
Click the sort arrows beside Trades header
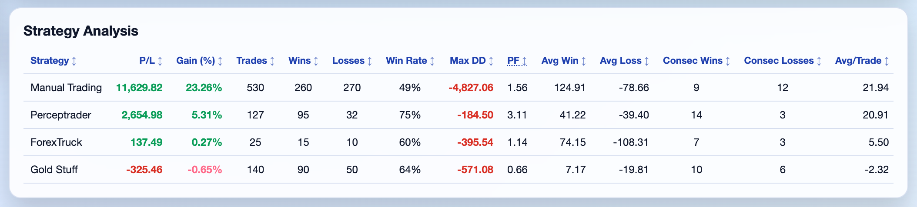[272, 61]
